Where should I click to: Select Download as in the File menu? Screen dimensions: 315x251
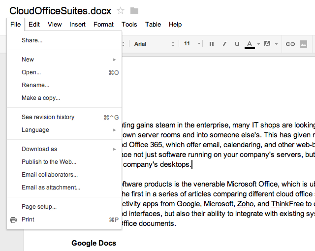pos(64,149)
